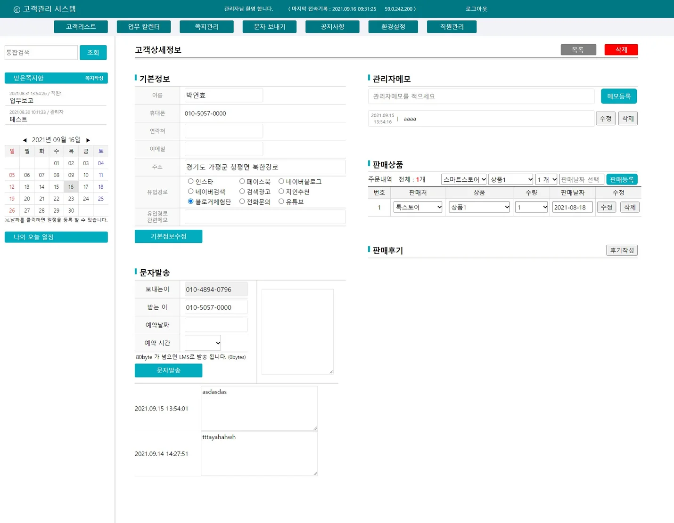Select calendar date 16
Viewport: 674px width, 523px height.
[x=71, y=187]
